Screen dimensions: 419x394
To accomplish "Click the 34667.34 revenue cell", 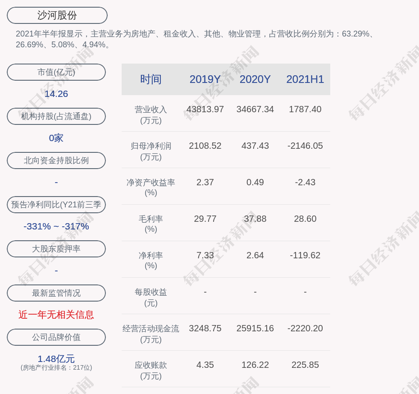I will click(255, 110).
